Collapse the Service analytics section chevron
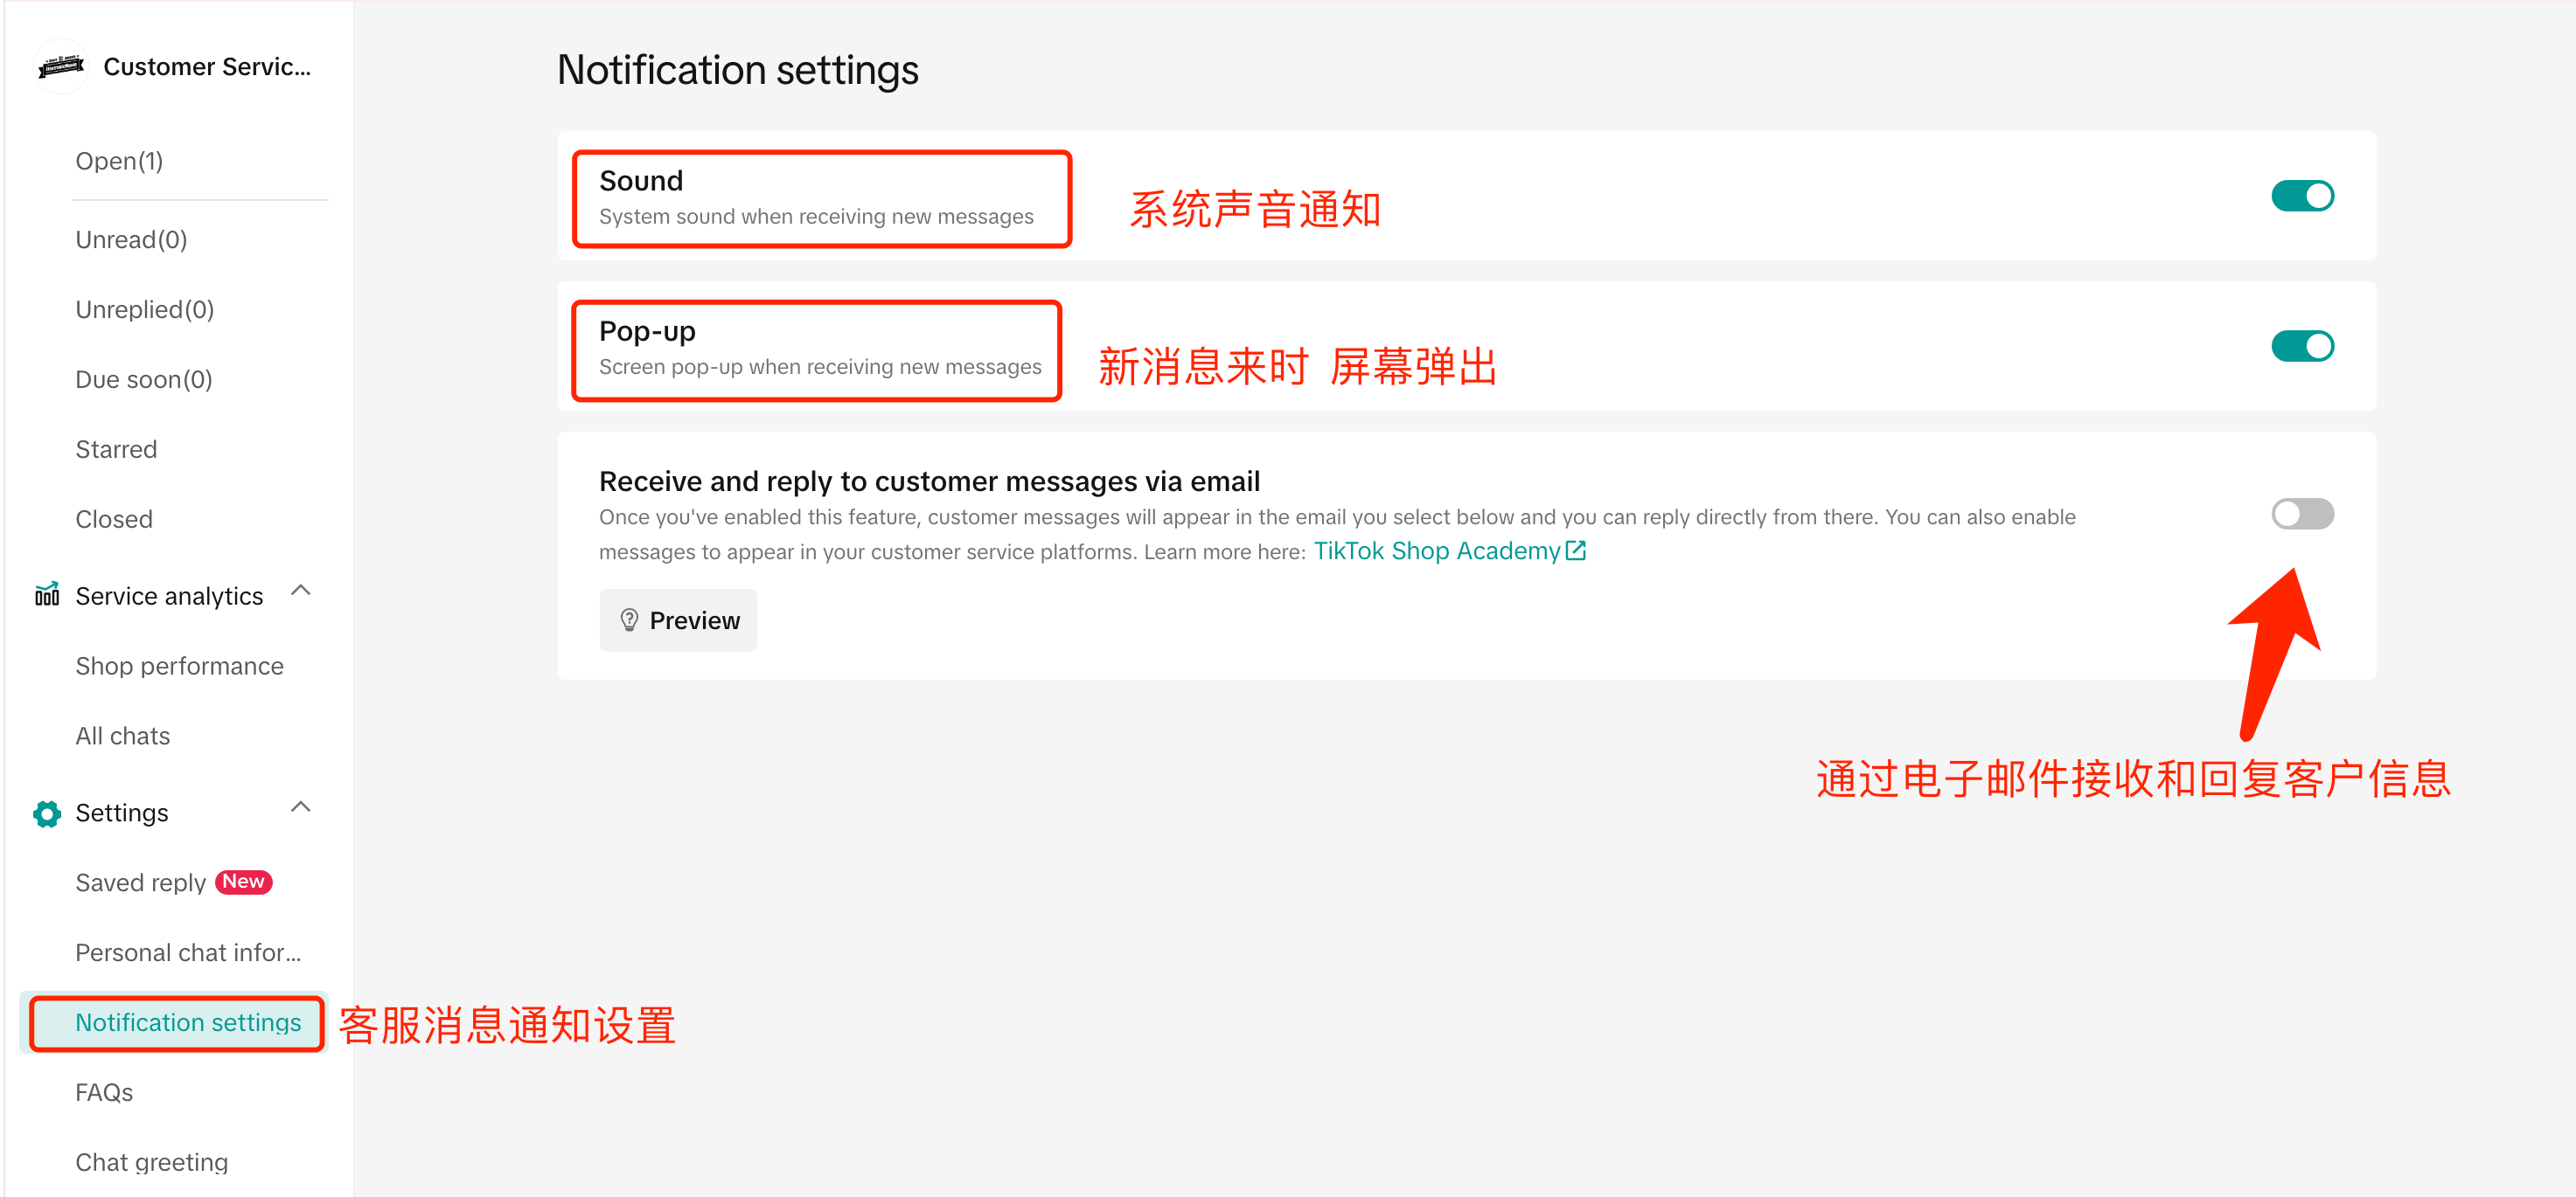Viewport: 2576px width, 1197px height. tap(301, 591)
